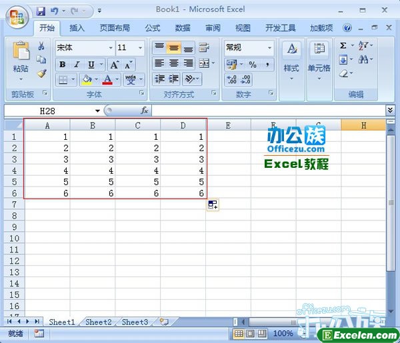The height and width of the screenshot is (343, 400).
Task: Increase decimal places
Action: point(231,79)
